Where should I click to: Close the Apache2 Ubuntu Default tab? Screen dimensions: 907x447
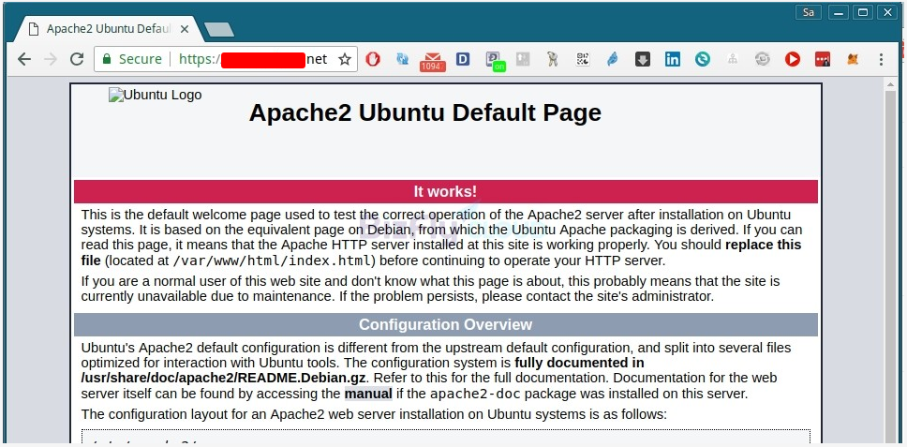coord(184,29)
